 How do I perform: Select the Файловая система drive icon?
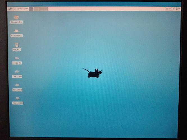(x=17, y=31)
